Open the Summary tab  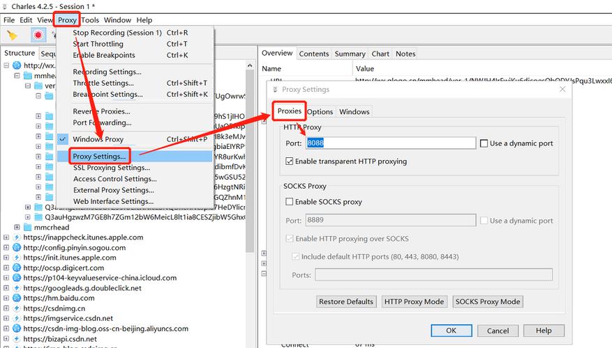click(x=350, y=54)
